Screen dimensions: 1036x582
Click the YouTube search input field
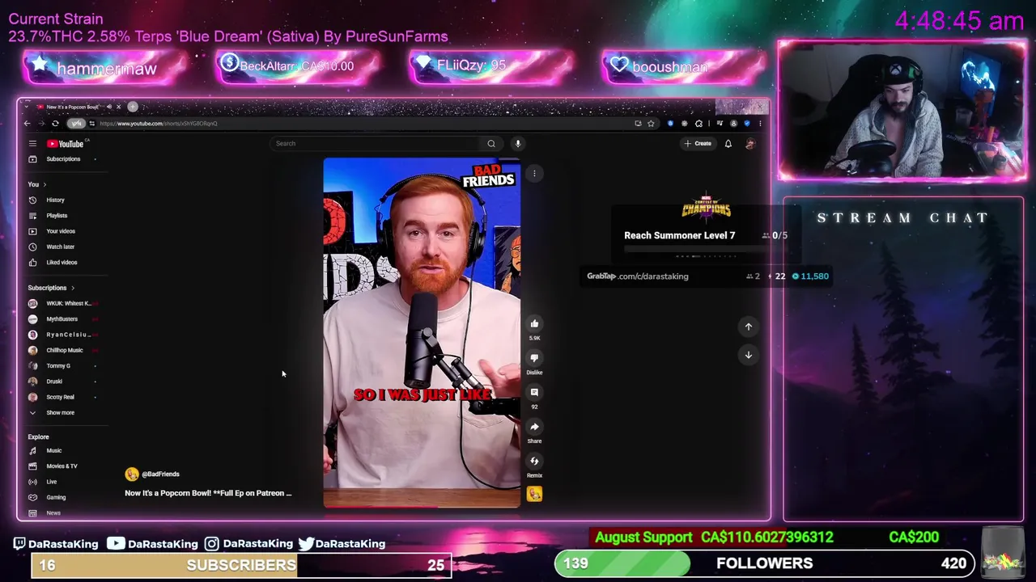coord(376,143)
